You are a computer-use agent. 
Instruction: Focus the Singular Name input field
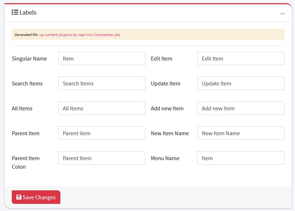click(101, 58)
